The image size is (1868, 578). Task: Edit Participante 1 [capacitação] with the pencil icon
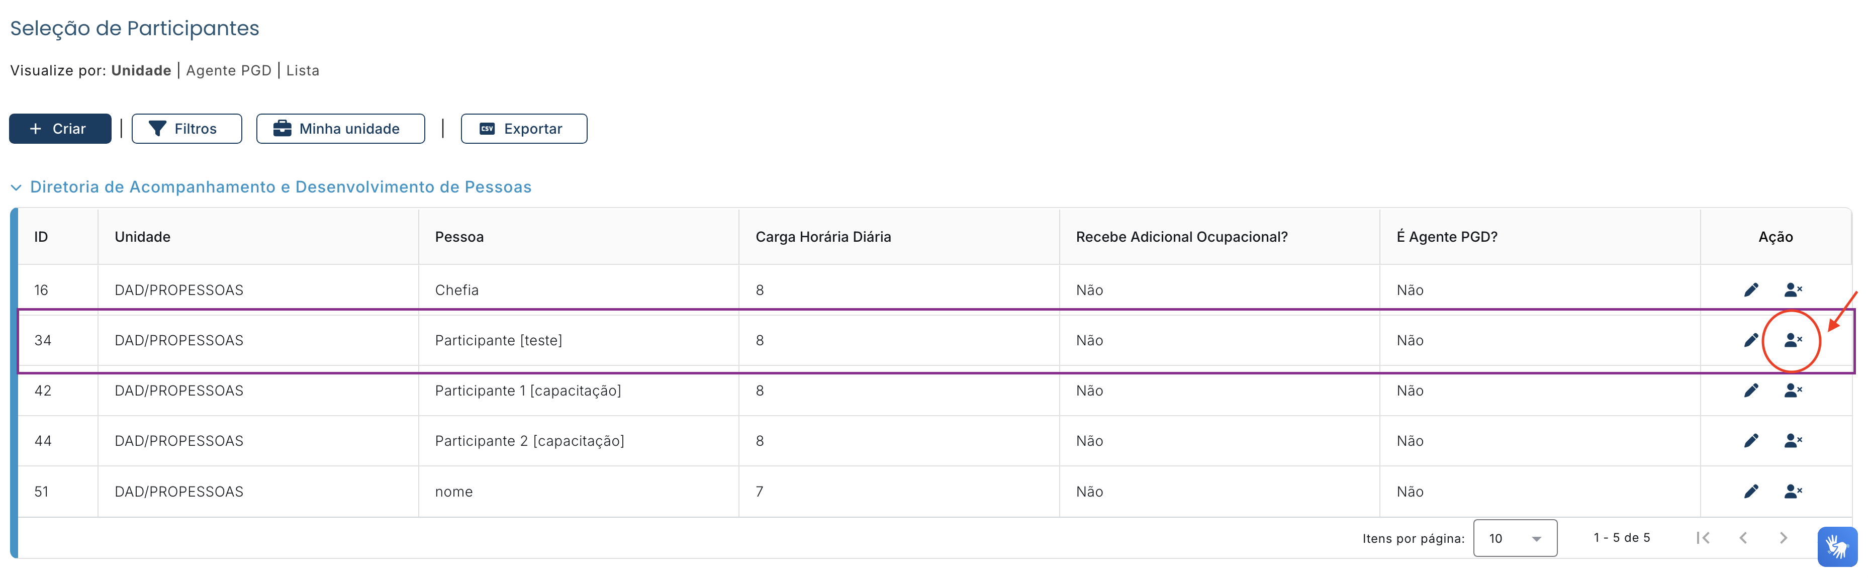point(1750,390)
